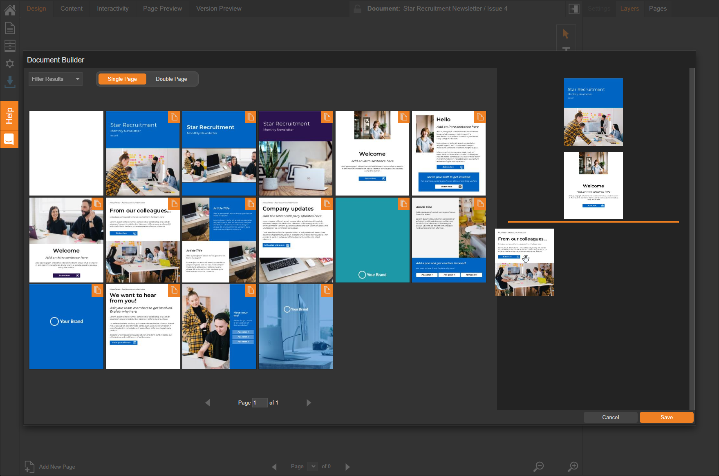Viewport: 719px width, 476px height.
Task: Click the zoom in magnifier icon
Action: tap(573, 466)
